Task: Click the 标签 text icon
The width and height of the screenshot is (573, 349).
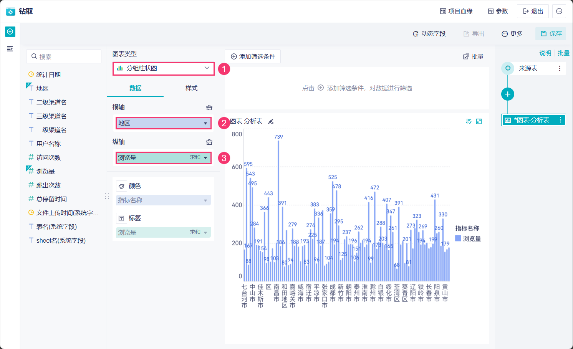Action: coord(121,218)
